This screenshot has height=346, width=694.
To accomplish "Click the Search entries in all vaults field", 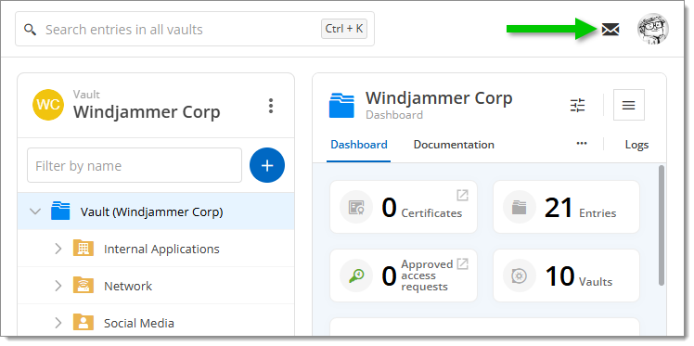I will click(x=195, y=29).
